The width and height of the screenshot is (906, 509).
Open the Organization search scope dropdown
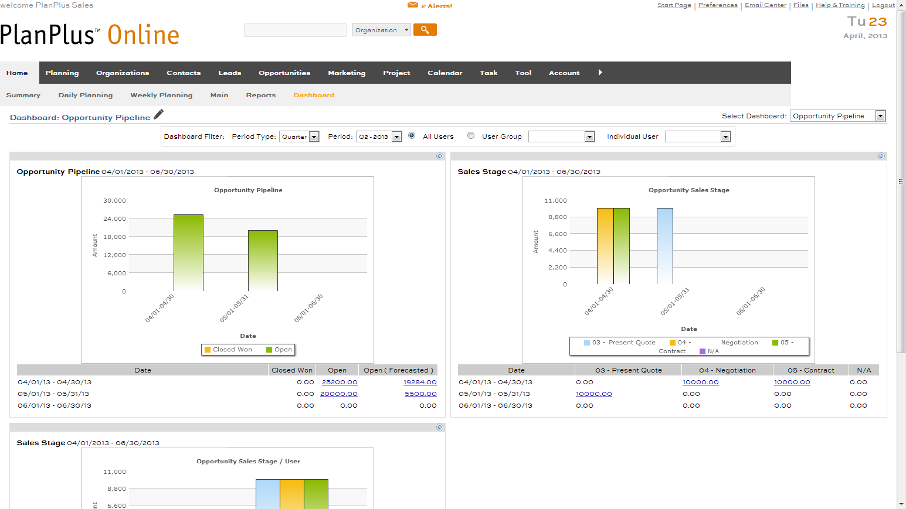[x=382, y=30]
